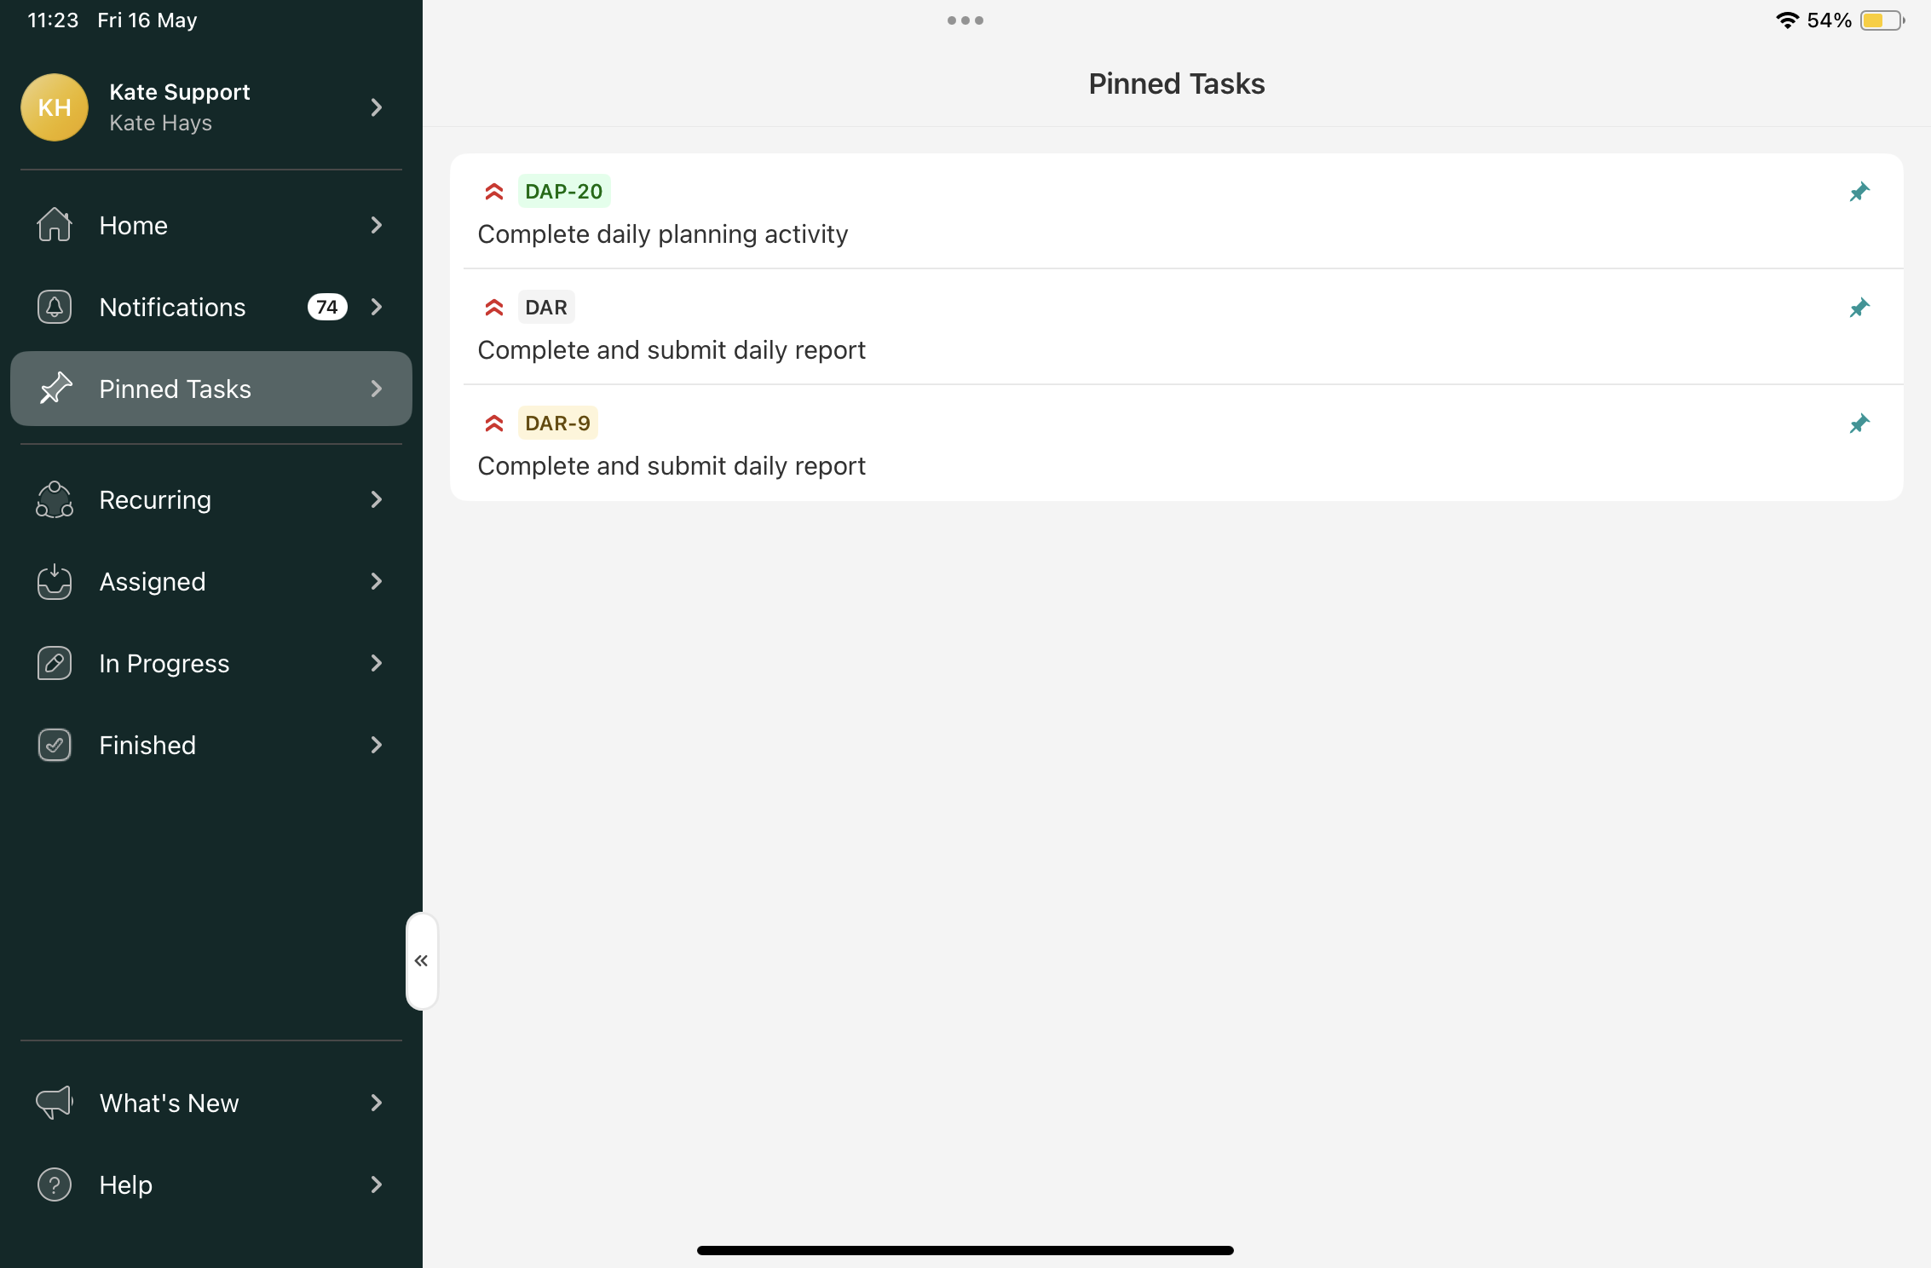Click the Assigned inbox icon

pos(55,581)
